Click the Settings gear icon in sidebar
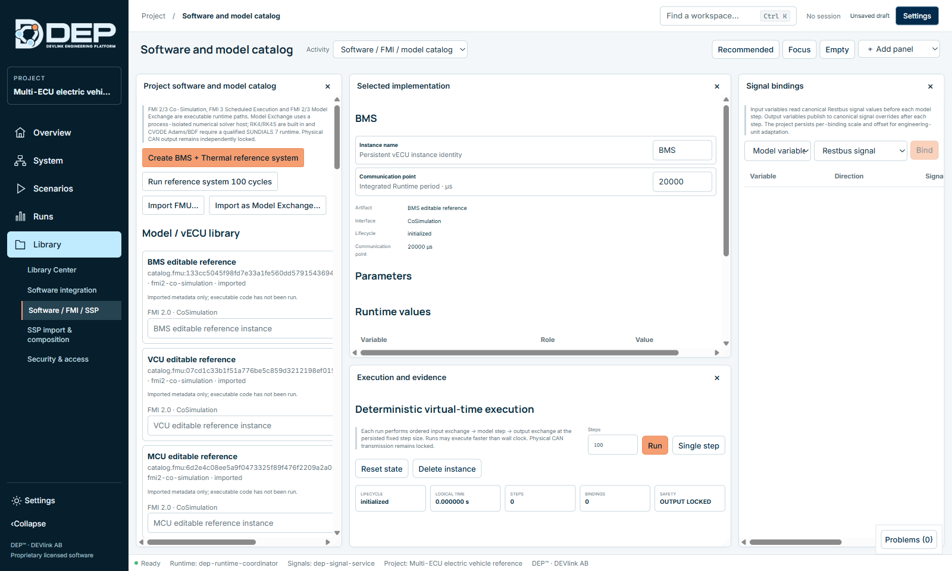 17,501
